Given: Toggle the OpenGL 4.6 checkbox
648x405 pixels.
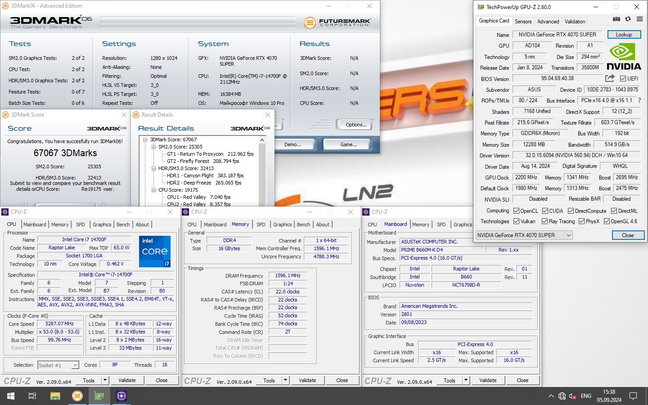Looking at the screenshot, I should (x=607, y=221).
